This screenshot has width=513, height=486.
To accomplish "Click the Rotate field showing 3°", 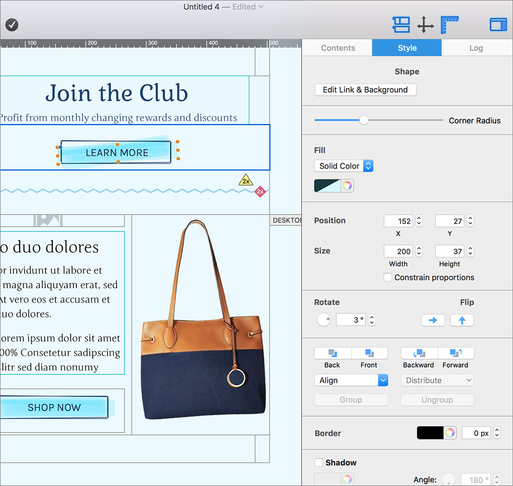I will click(x=351, y=320).
